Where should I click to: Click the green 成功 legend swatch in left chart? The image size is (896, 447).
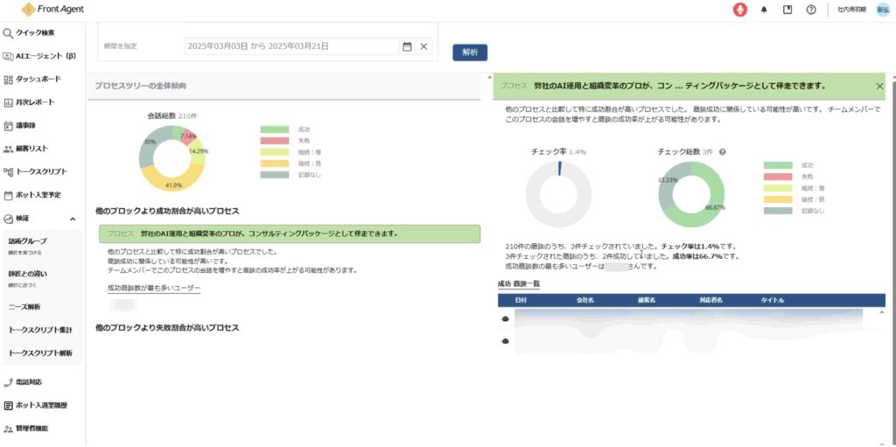click(274, 129)
